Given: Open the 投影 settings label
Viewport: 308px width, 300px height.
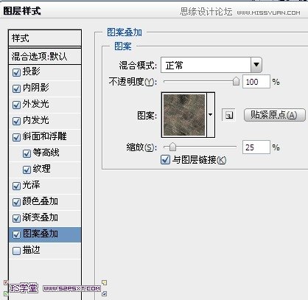Looking at the screenshot, I should point(32,71).
